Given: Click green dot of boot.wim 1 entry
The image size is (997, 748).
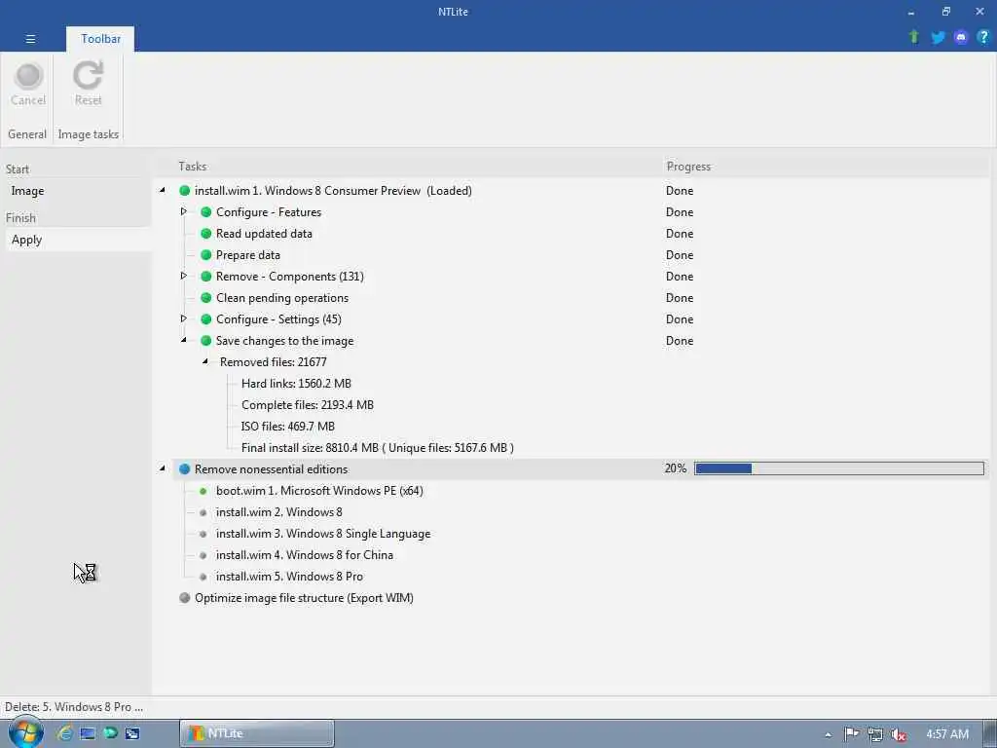Looking at the screenshot, I should click(x=203, y=491).
